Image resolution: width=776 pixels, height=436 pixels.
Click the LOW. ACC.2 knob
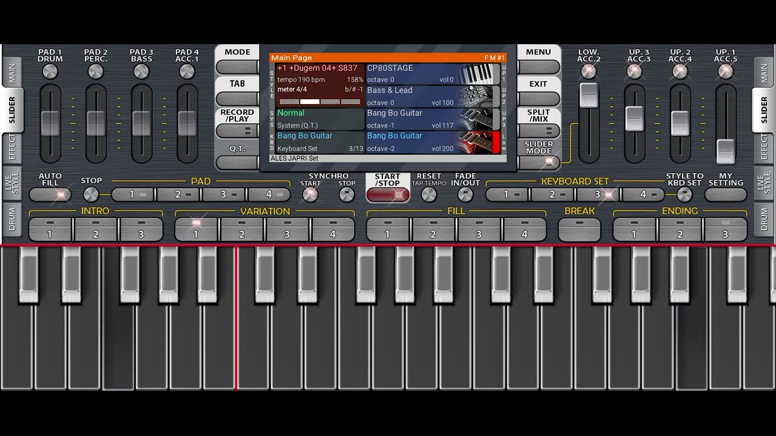click(x=589, y=71)
